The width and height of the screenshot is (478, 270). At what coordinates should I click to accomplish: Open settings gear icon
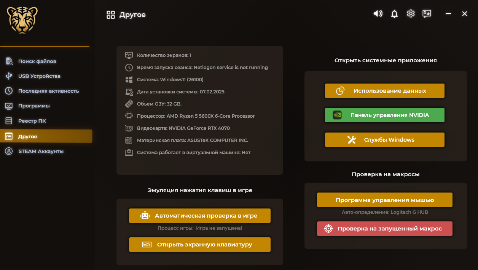pyautogui.click(x=411, y=14)
